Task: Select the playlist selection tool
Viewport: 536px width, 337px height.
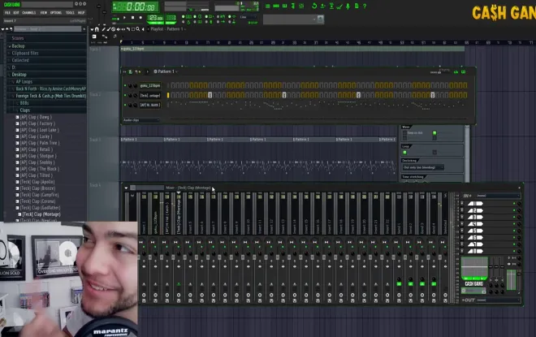Action: click(133, 29)
